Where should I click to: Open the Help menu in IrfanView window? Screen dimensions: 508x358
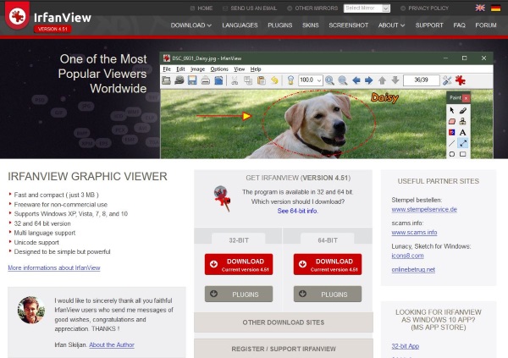256,69
